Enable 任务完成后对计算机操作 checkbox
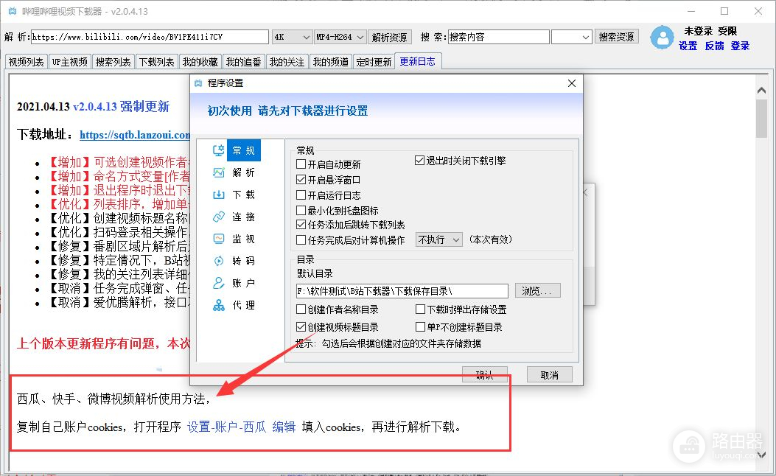This screenshot has width=776, height=476. [301, 240]
